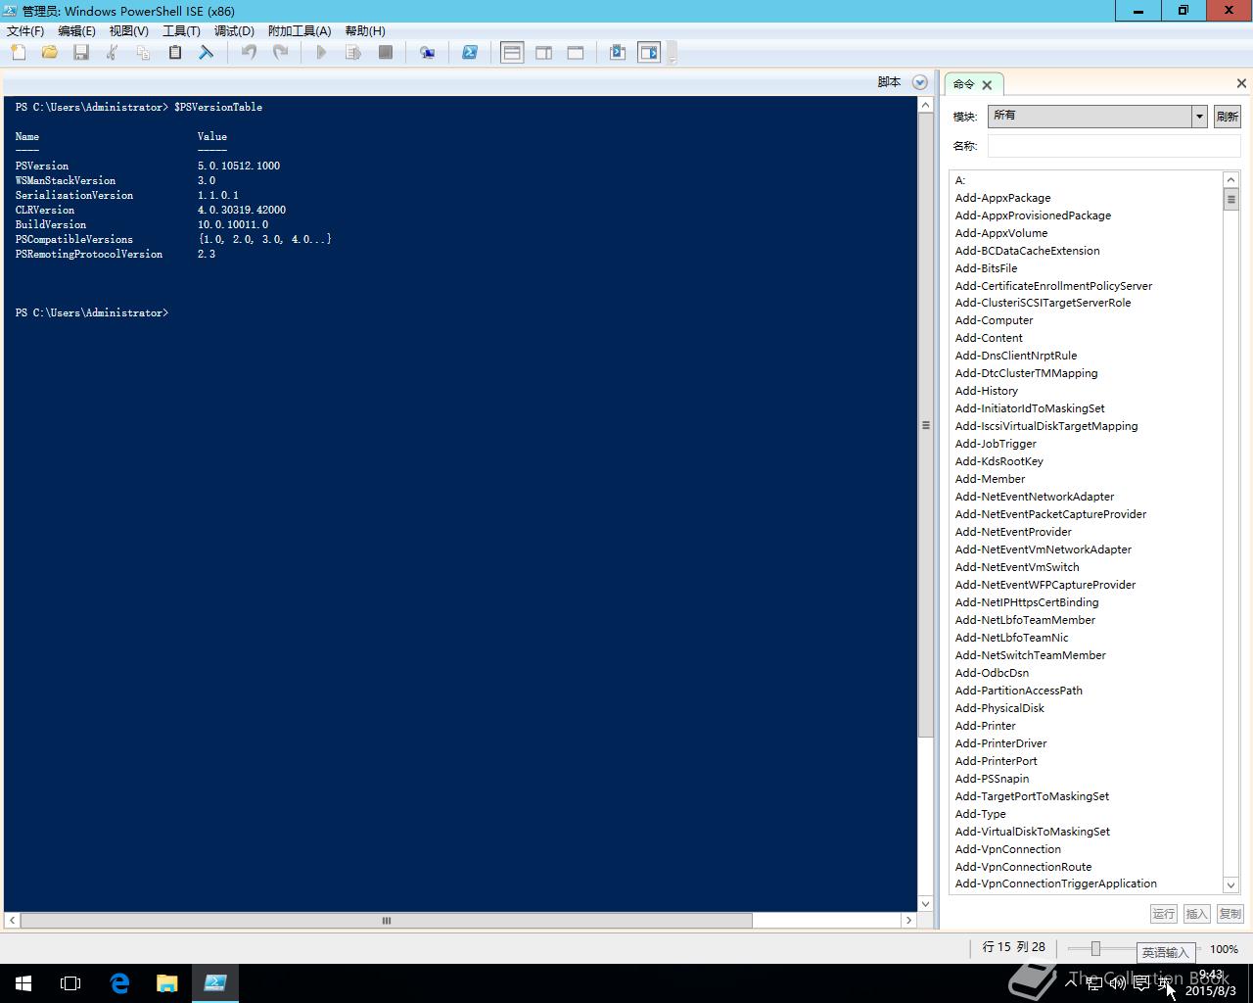Open the 视图(V) menu
Viewport: 1253px width, 1003px height.
click(x=128, y=31)
